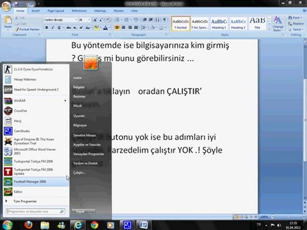
Task: Click Shrink Font icon
Action: (101, 20)
